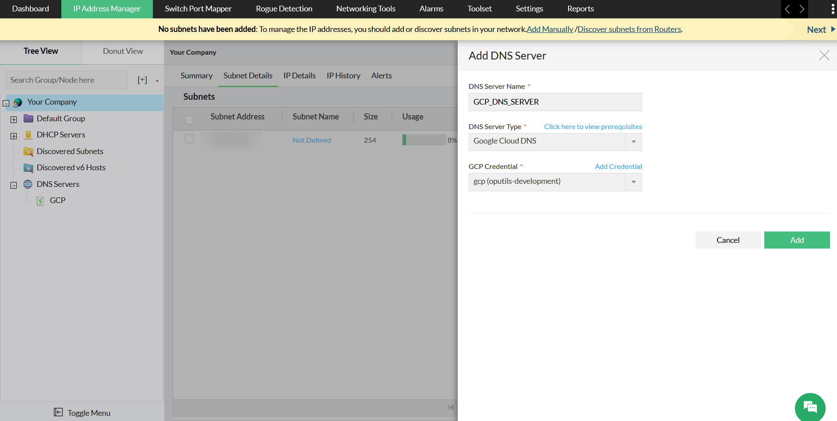Close the Add DNS Server panel
Screen dimensions: 837x421
pyautogui.click(x=824, y=55)
